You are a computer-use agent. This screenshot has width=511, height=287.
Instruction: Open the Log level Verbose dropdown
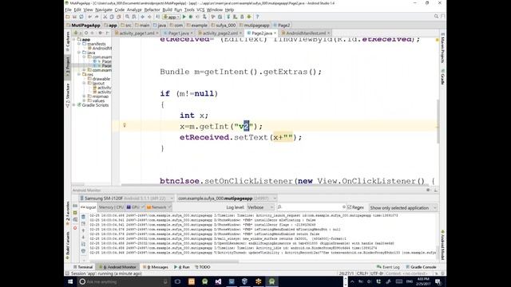click(x=260, y=207)
